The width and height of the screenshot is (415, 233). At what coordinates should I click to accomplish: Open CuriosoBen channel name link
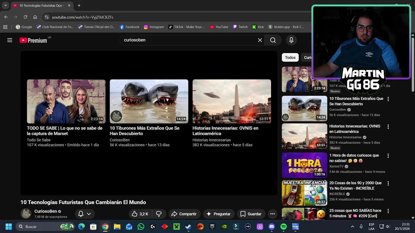point(46,211)
